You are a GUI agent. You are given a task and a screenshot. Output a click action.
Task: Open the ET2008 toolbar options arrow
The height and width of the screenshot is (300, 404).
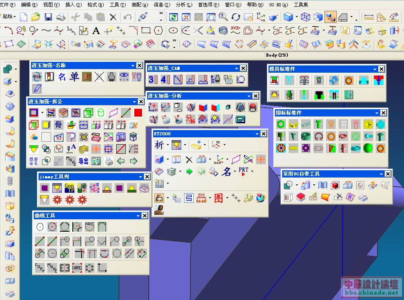[x=257, y=134]
